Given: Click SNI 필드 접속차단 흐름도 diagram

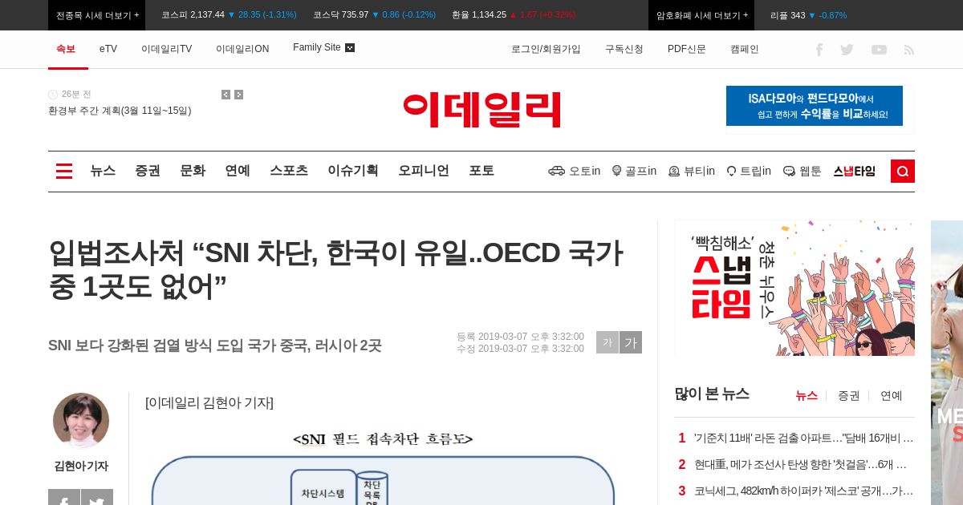Looking at the screenshot, I should (x=383, y=467).
